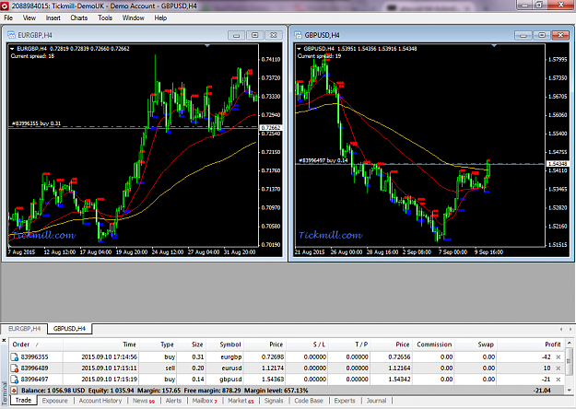Open the Account History tab
The height and width of the screenshot is (409, 576).
[x=100, y=401]
